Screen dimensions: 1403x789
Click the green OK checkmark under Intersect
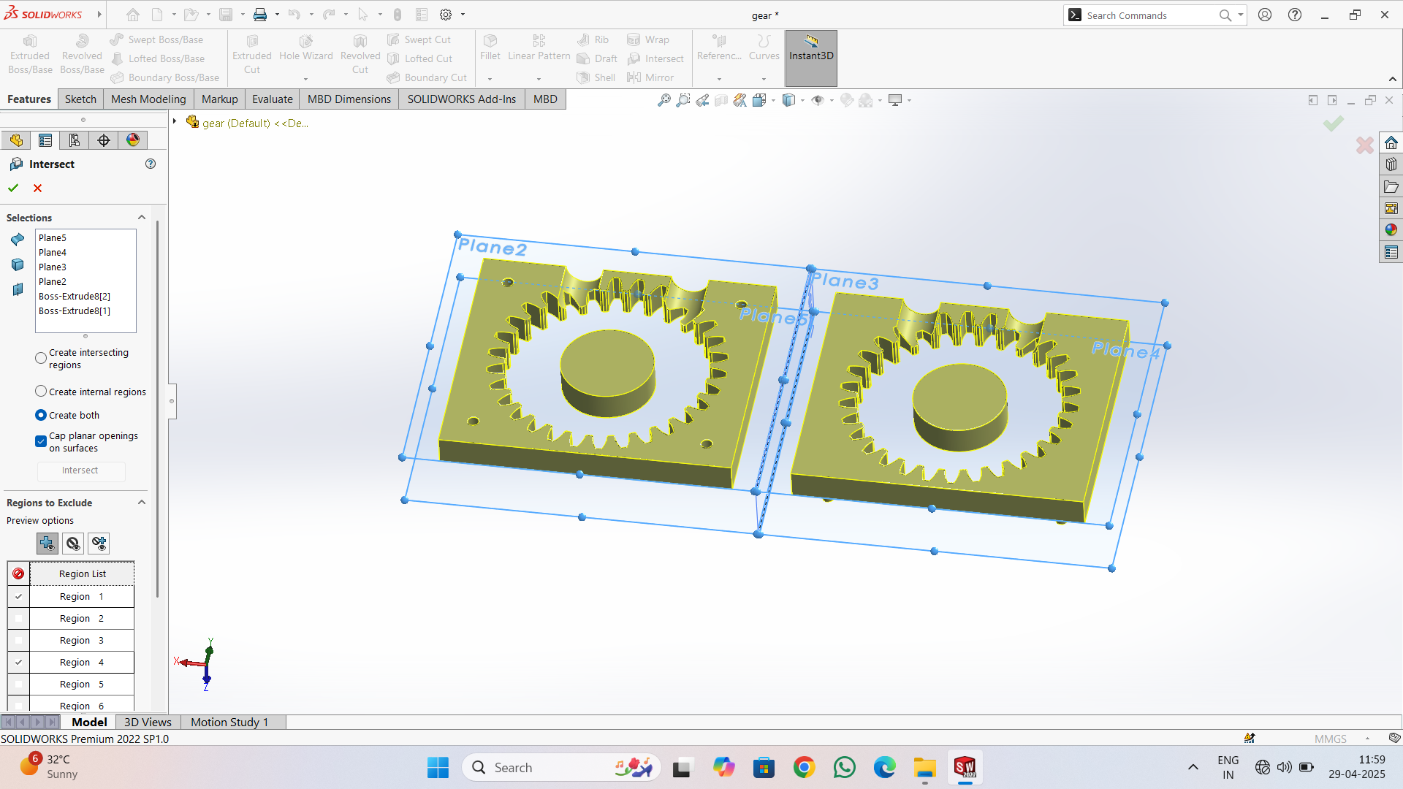pyautogui.click(x=13, y=188)
